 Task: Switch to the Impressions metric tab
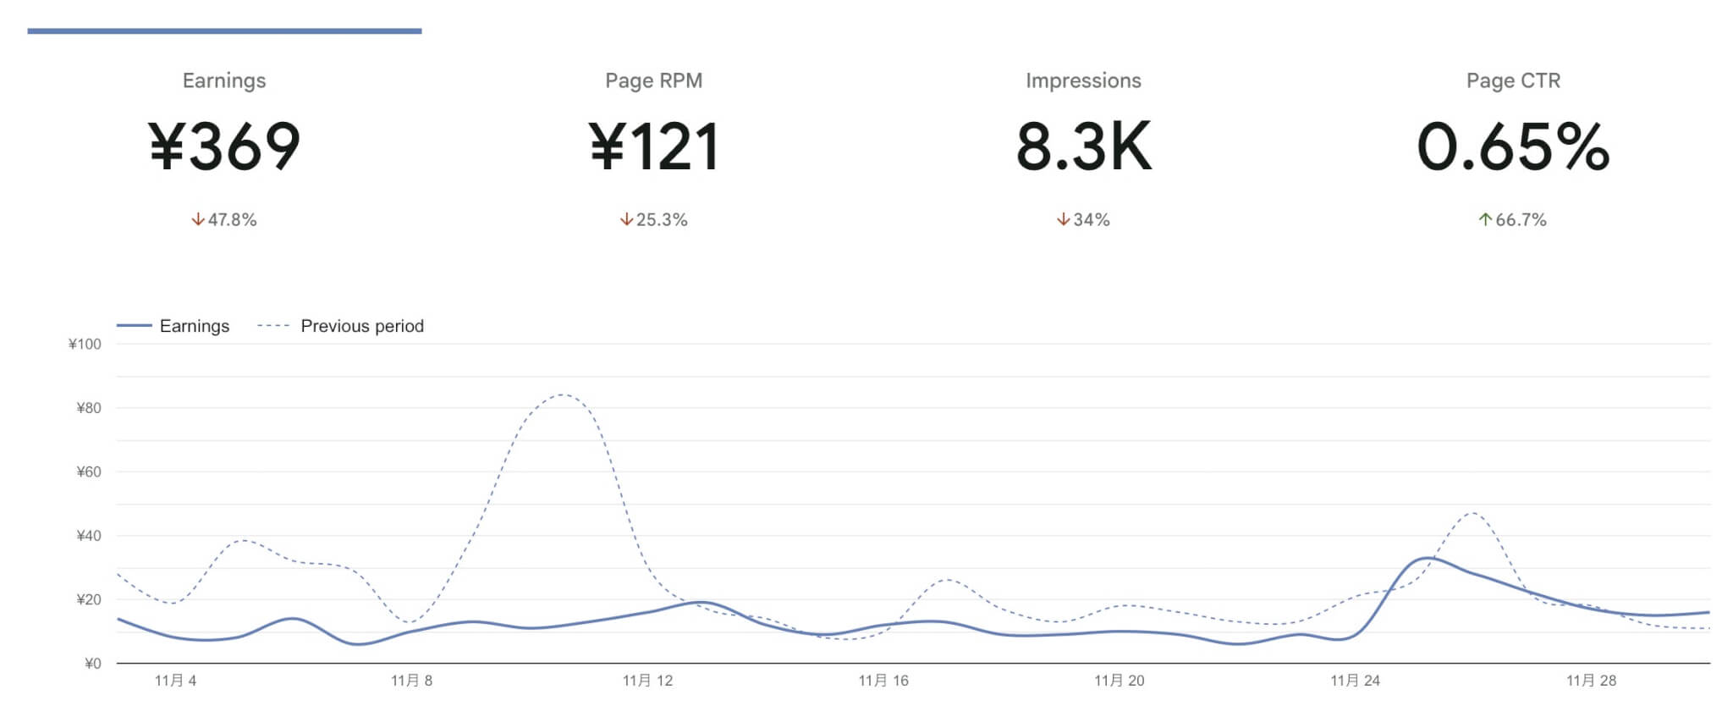[x=1083, y=80]
